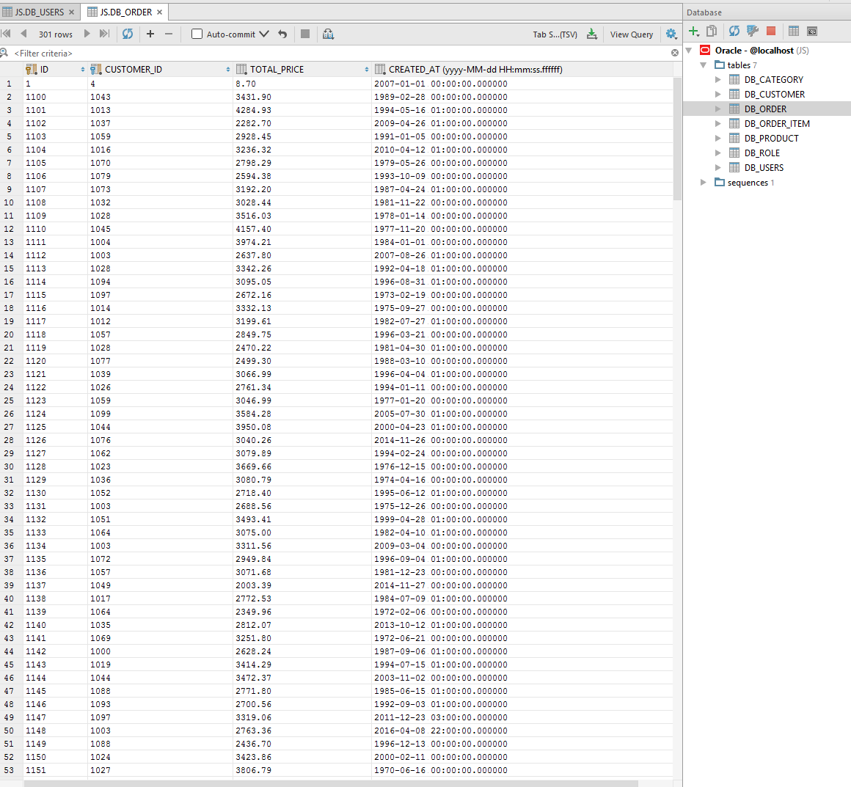
Task: Go to next page of rows
Action: pyautogui.click(x=87, y=34)
